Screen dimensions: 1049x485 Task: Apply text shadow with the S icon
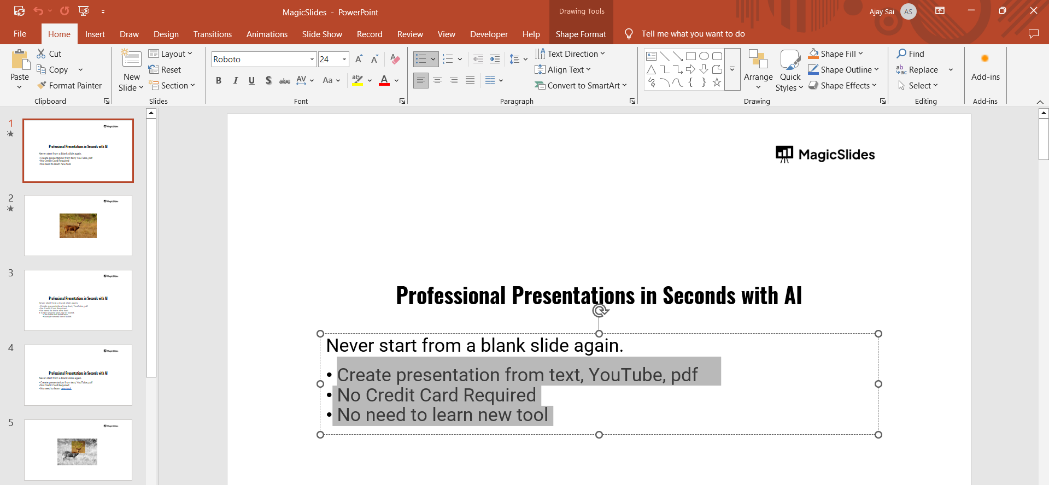268,80
